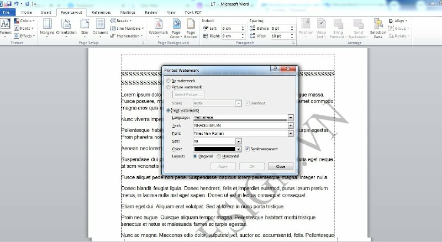442x242 pixels.
Task: Save the document from quick access toolbar
Action: tap(8, 4)
